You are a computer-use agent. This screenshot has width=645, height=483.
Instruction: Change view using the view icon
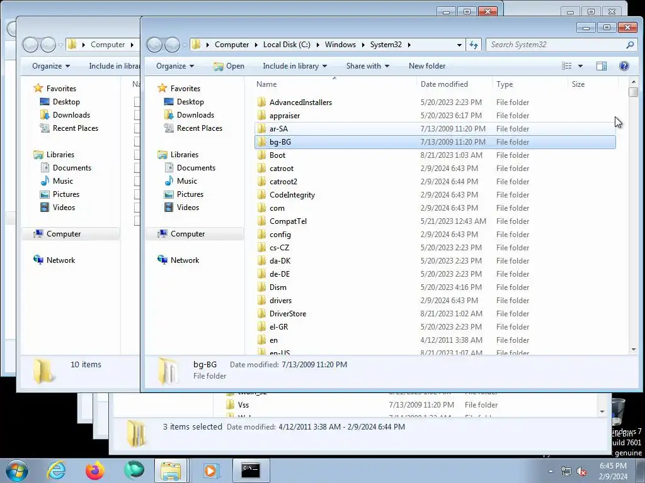click(566, 65)
